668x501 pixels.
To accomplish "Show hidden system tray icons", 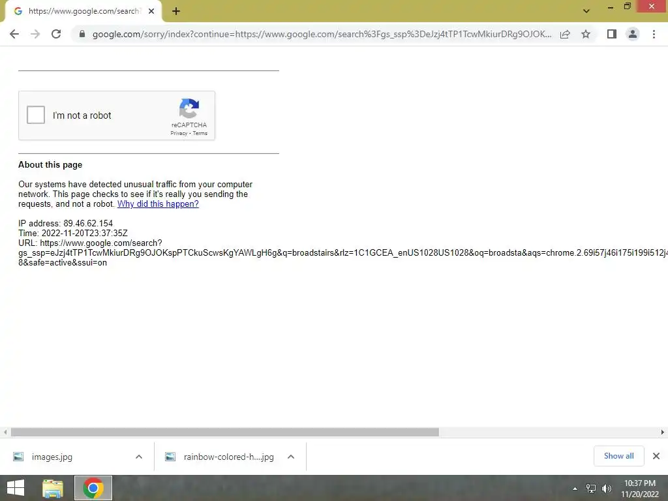I will (575, 489).
